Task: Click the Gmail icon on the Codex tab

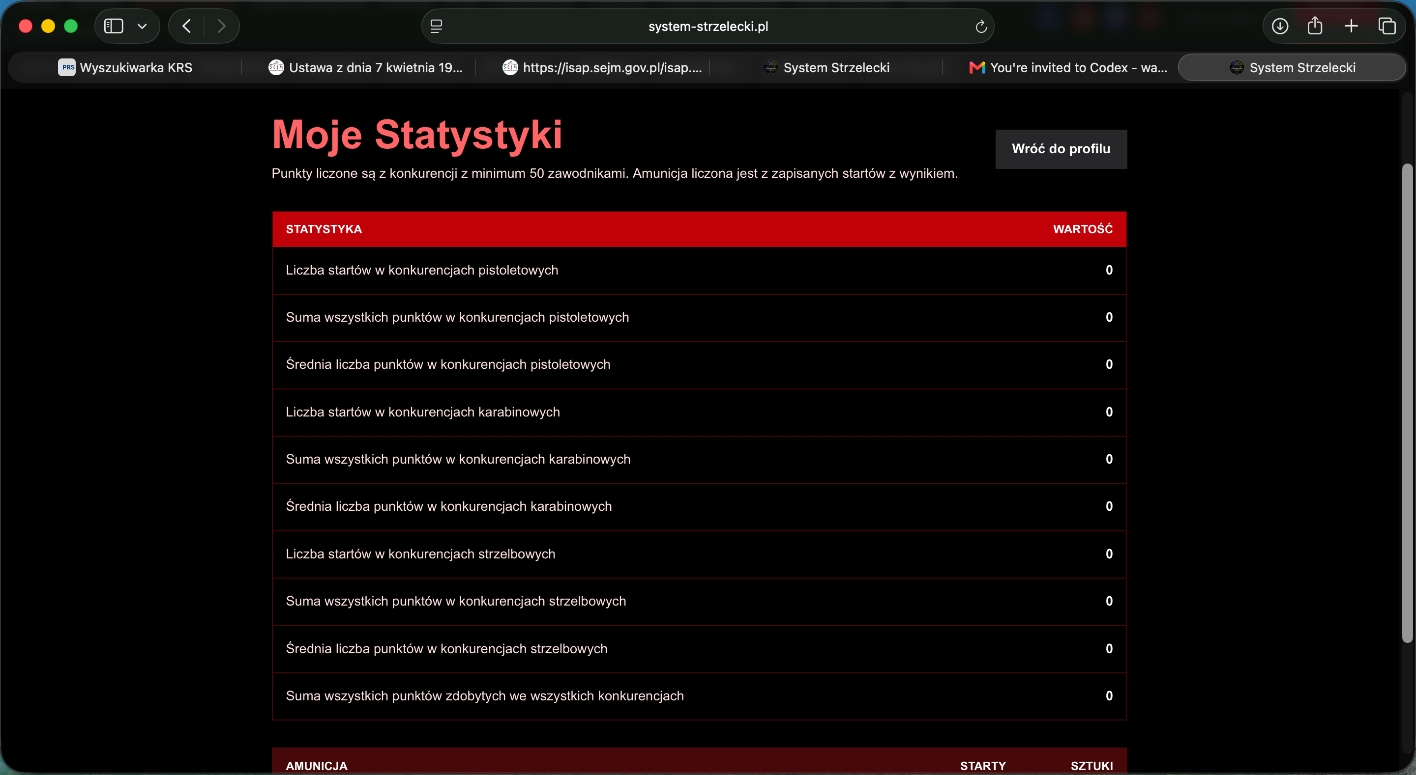Action: pyautogui.click(x=977, y=68)
